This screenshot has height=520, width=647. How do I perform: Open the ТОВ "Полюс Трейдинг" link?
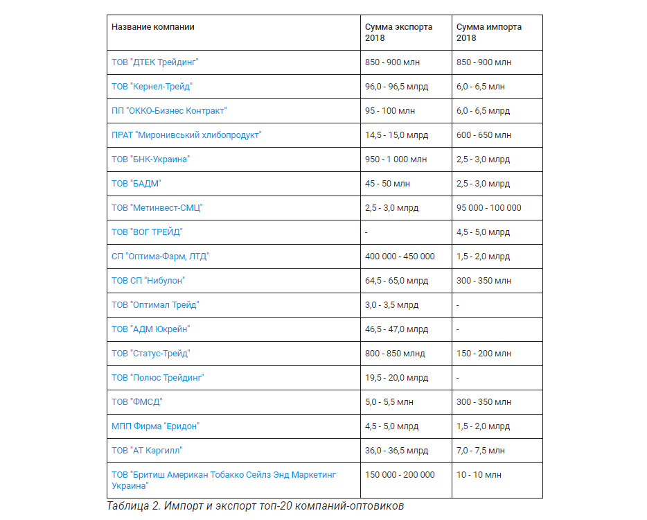click(158, 378)
